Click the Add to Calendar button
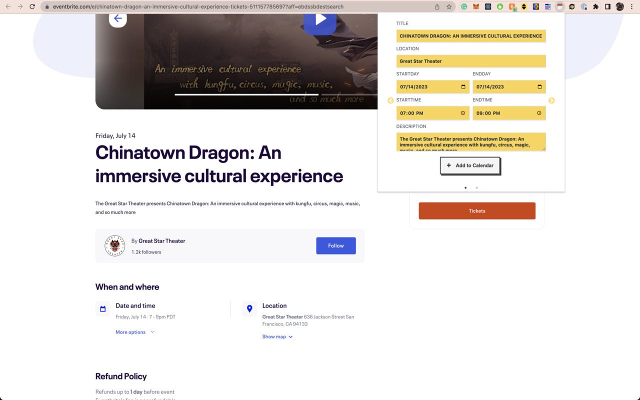 (470, 165)
